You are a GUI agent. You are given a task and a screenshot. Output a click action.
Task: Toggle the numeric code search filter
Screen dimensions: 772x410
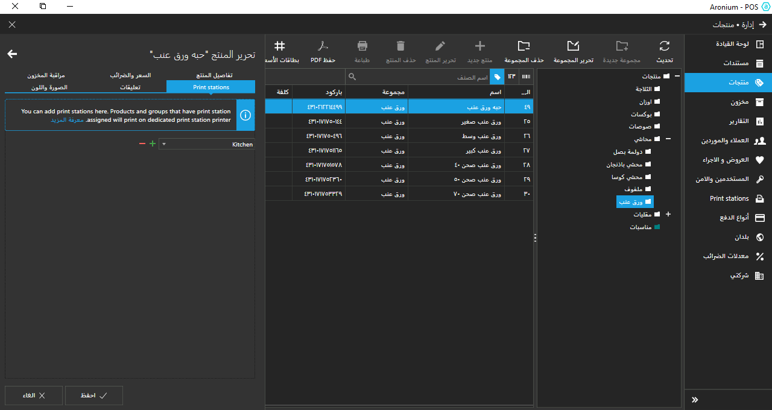coord(511,77)
